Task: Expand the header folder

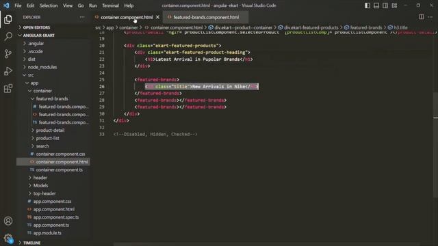Action: (x=40, y=178)
